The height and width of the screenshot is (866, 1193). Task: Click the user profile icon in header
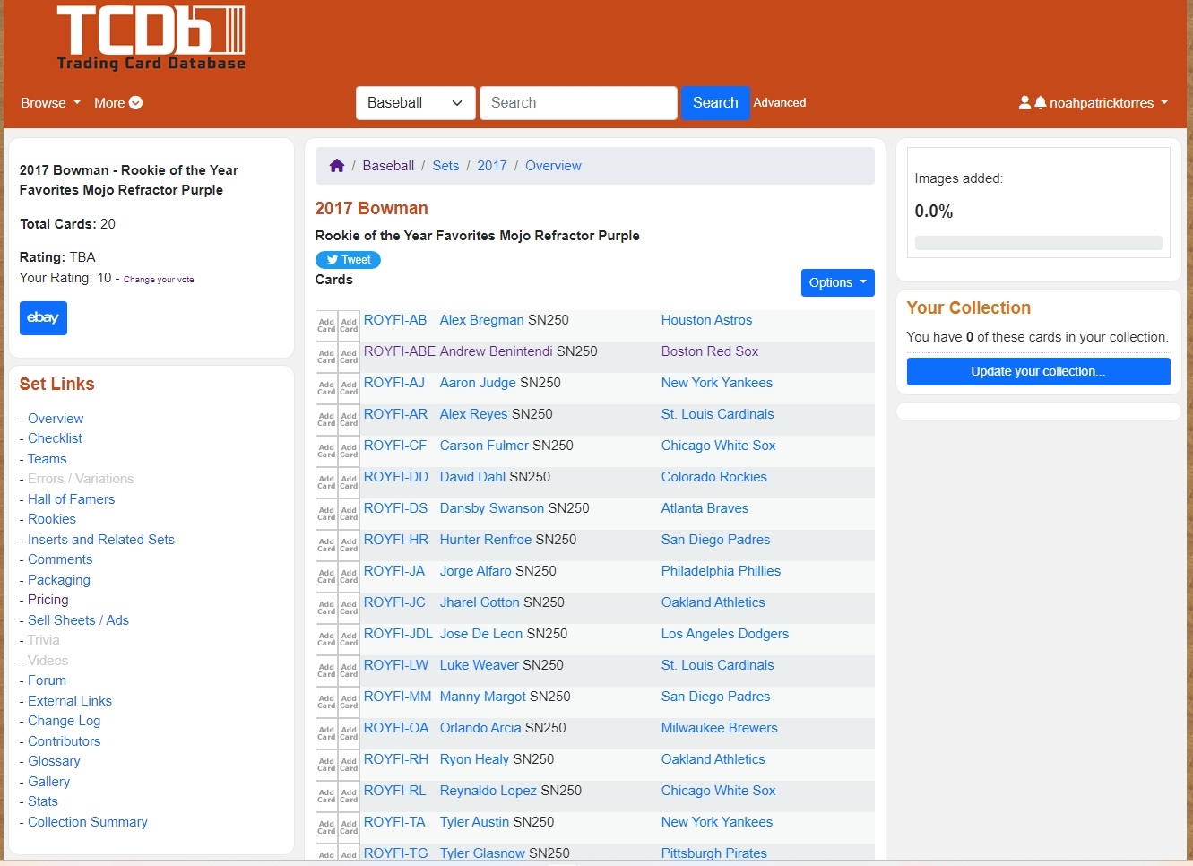[1024, 103]
